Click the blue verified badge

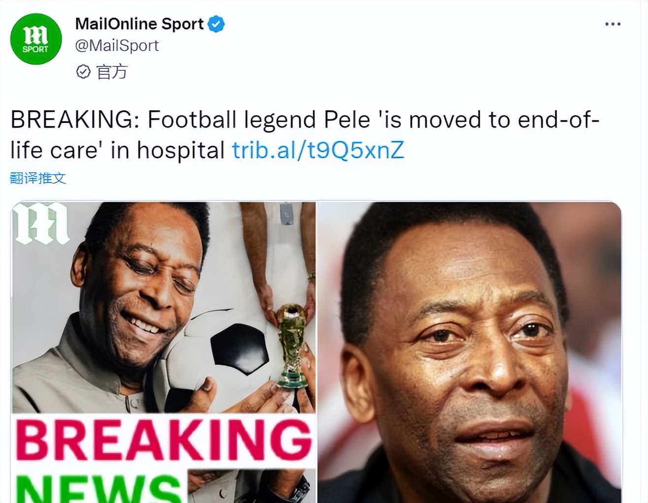[x=216, y=24]
